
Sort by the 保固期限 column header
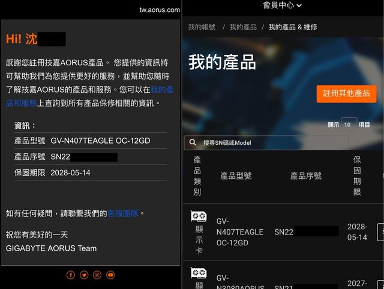pyautogui.click(x=357, y=176)
